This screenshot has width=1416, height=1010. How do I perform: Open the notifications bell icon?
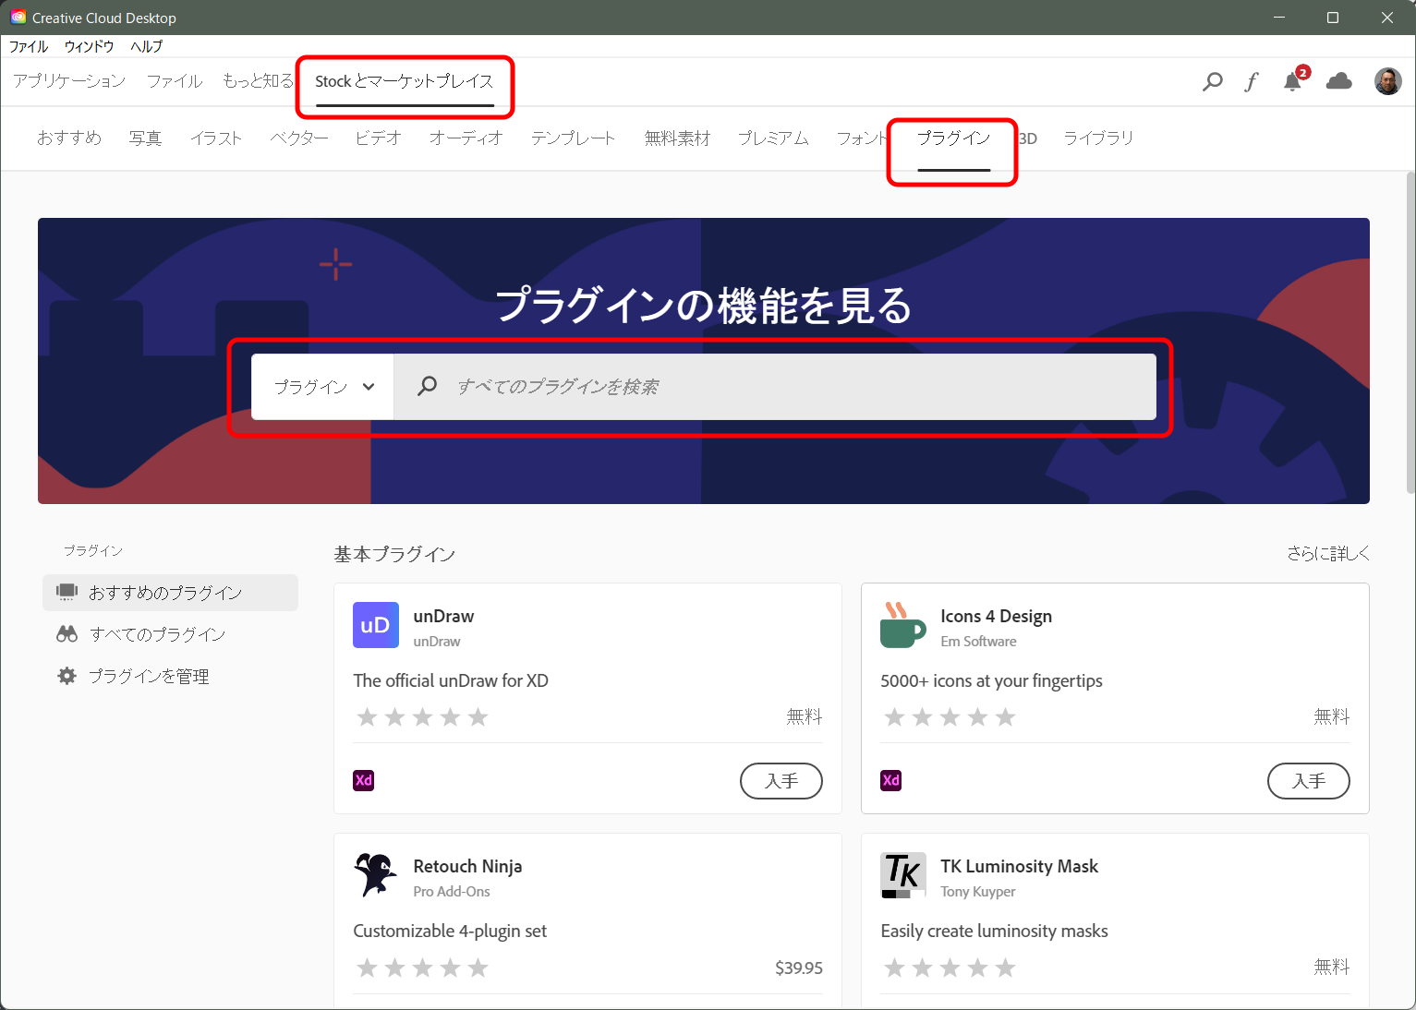coord(1293,81)
